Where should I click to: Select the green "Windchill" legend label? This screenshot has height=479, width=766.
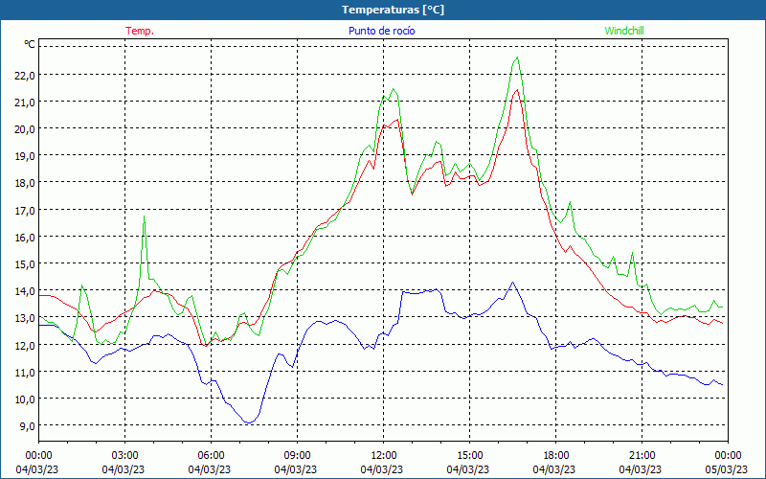pos(624,31)
